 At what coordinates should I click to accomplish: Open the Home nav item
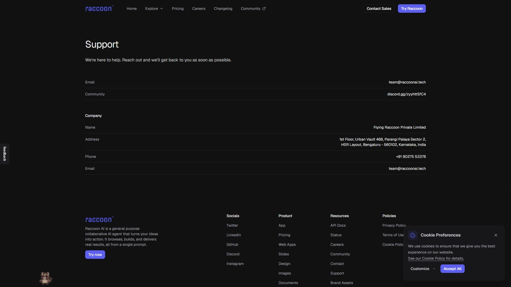(x=132, y=8)
